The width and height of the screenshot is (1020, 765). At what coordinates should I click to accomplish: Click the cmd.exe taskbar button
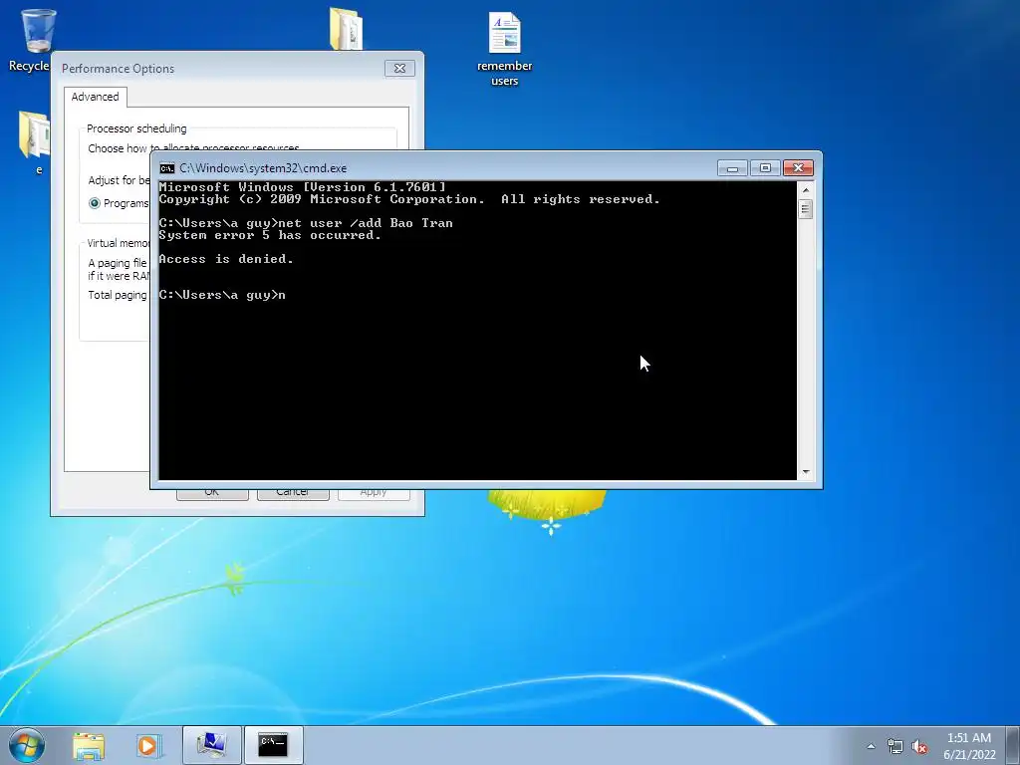click(x=273, y=745)
